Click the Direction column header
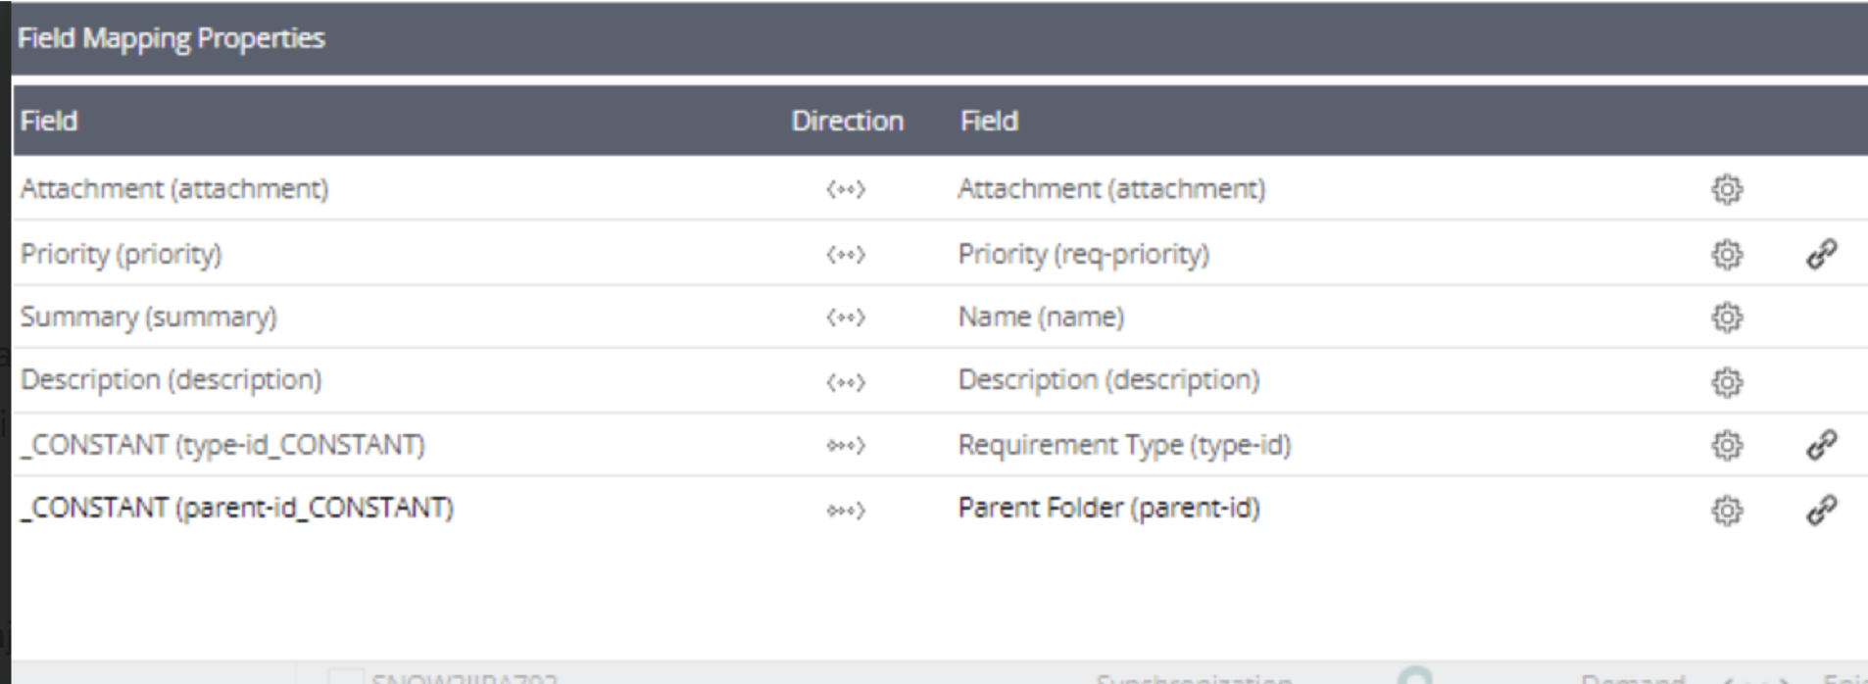Screen dimensions: 1868x684 (847, 121)
